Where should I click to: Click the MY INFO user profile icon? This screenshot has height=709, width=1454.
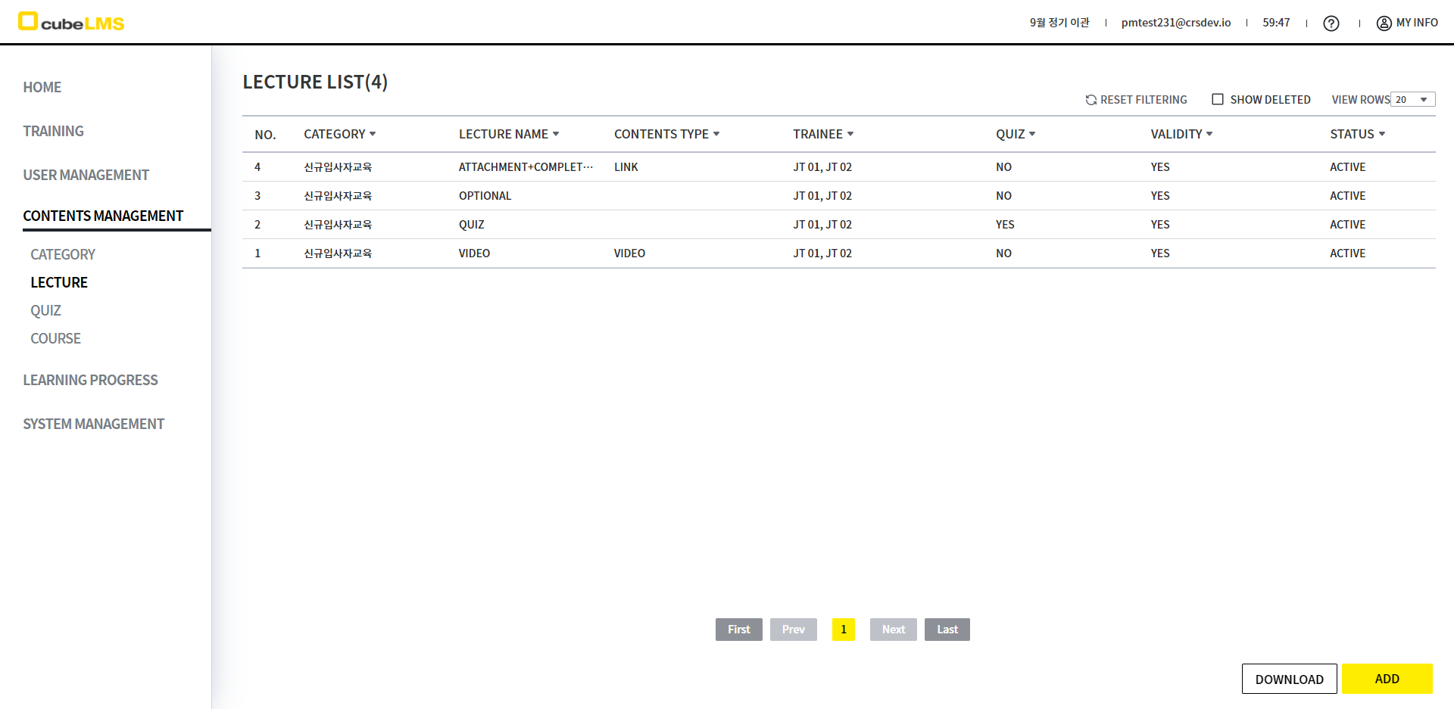(x=1384, y=23)
